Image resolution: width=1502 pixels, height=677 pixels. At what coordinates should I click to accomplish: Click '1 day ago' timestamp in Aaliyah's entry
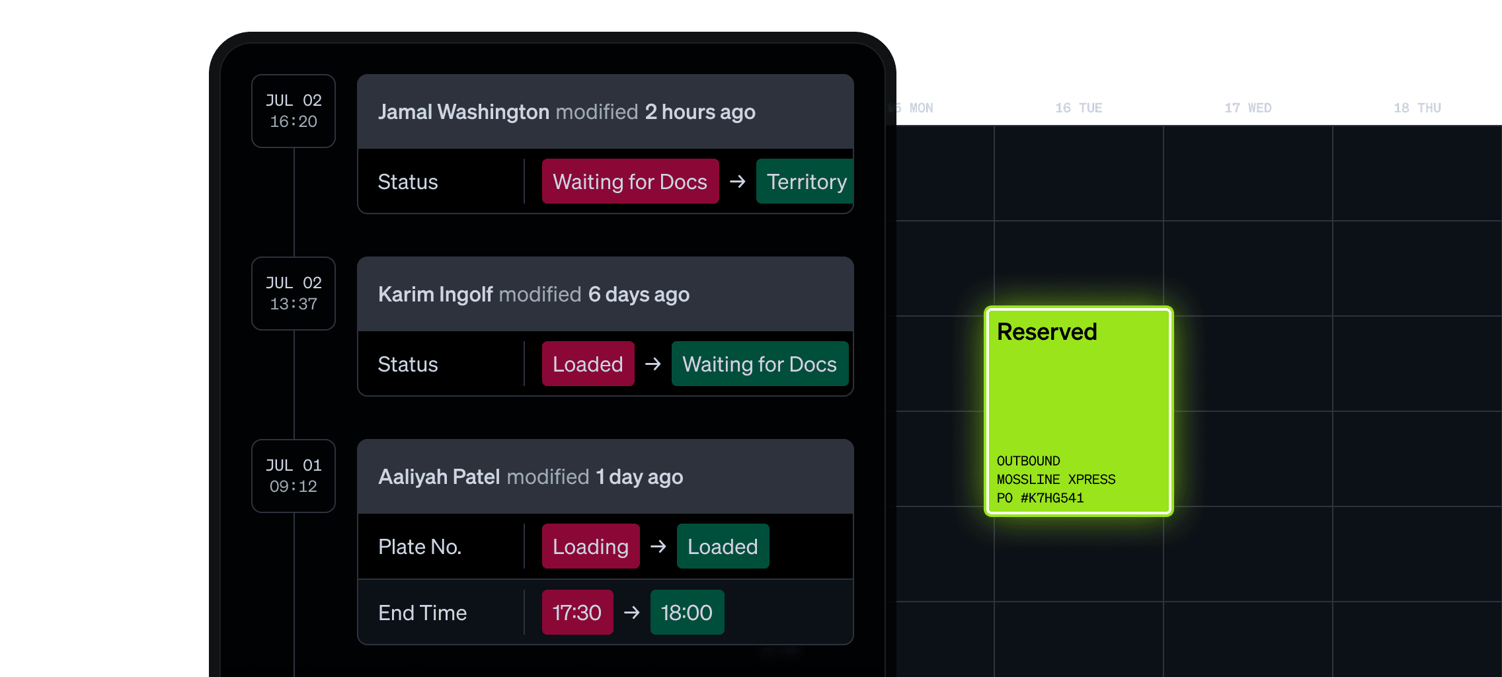click(639, 477)
